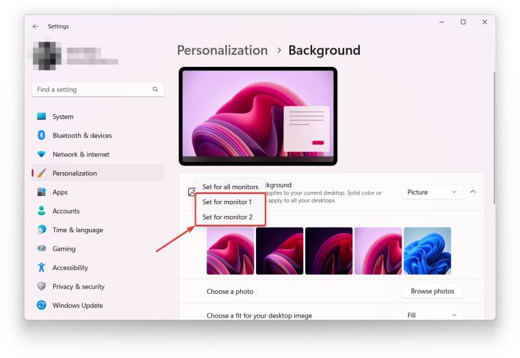Click the Apps icon in the sidebar
The image size is (520, 358).
click(x=42, y=192)
